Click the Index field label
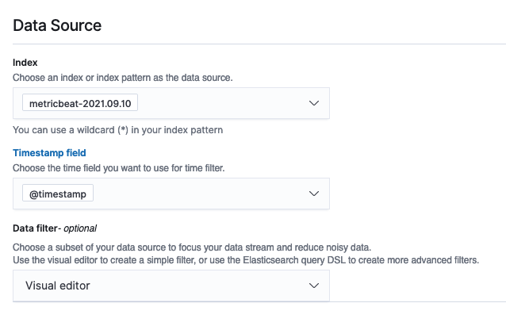 [25, 62]
